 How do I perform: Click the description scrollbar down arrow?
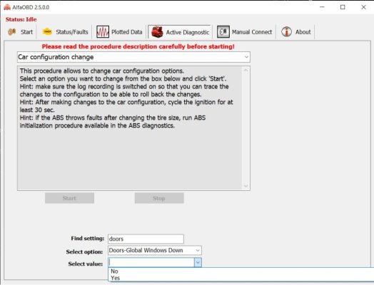click(246, 186)
